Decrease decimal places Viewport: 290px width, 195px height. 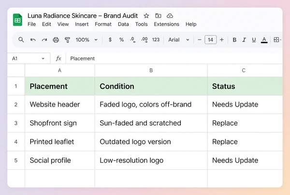[x=133, y=40]
